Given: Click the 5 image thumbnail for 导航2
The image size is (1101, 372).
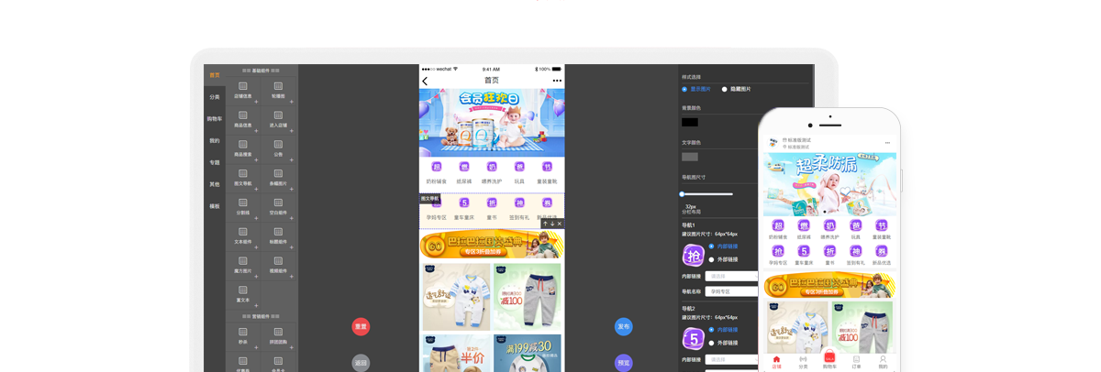Looking at the screenshot, I should click(693, 339).
